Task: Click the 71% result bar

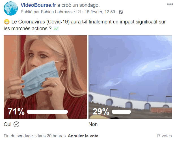Action: click(47, 112)
